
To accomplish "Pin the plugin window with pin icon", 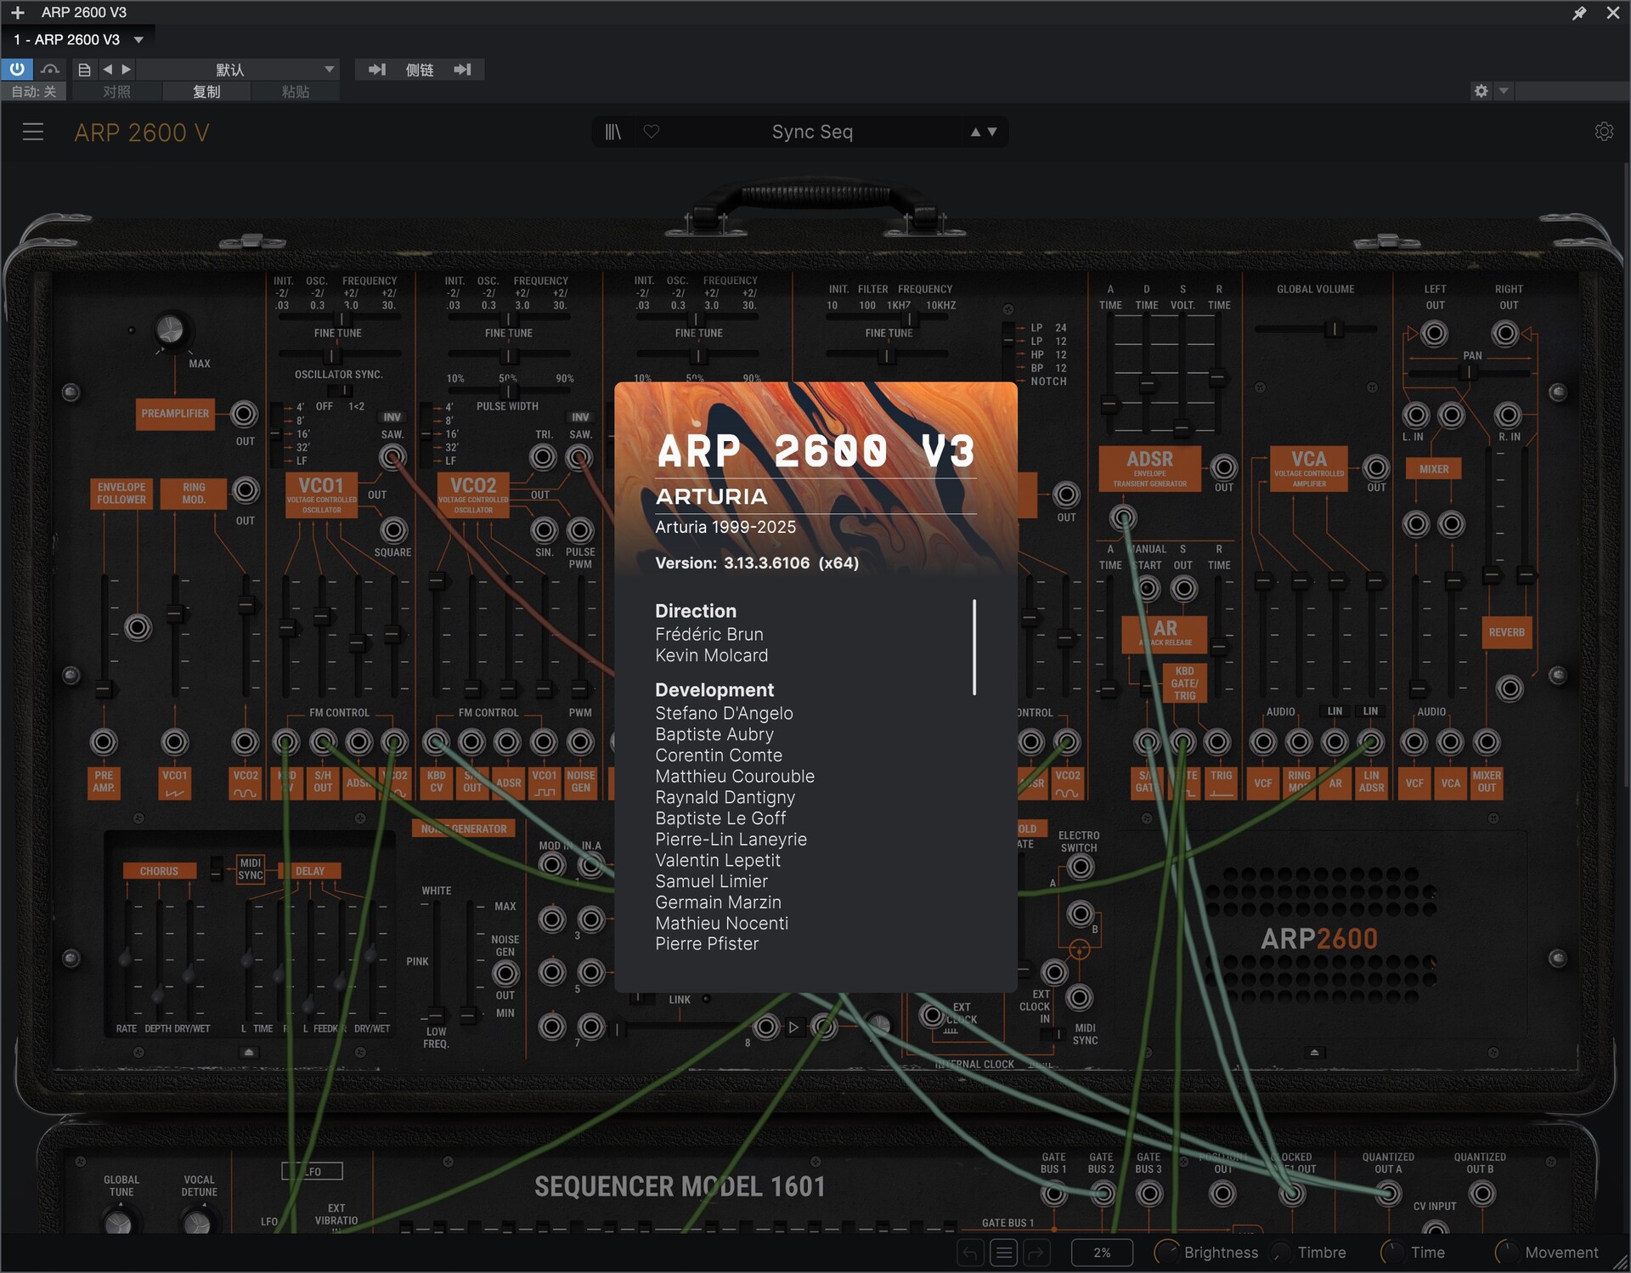I will tap(1578, 13).
